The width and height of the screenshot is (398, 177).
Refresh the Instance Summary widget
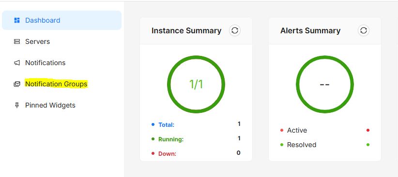[x=235, y=30]
